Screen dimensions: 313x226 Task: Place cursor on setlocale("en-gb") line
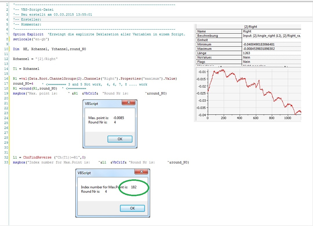(31, 39)
